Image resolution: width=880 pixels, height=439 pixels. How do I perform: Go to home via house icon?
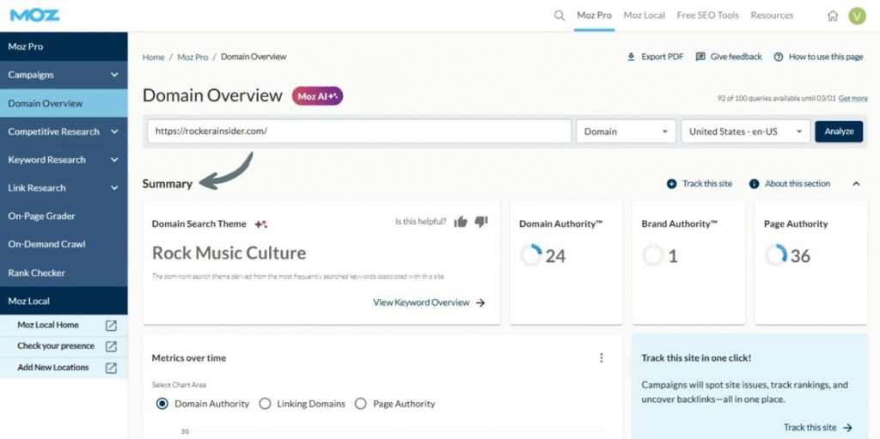[x=833, y=15]
